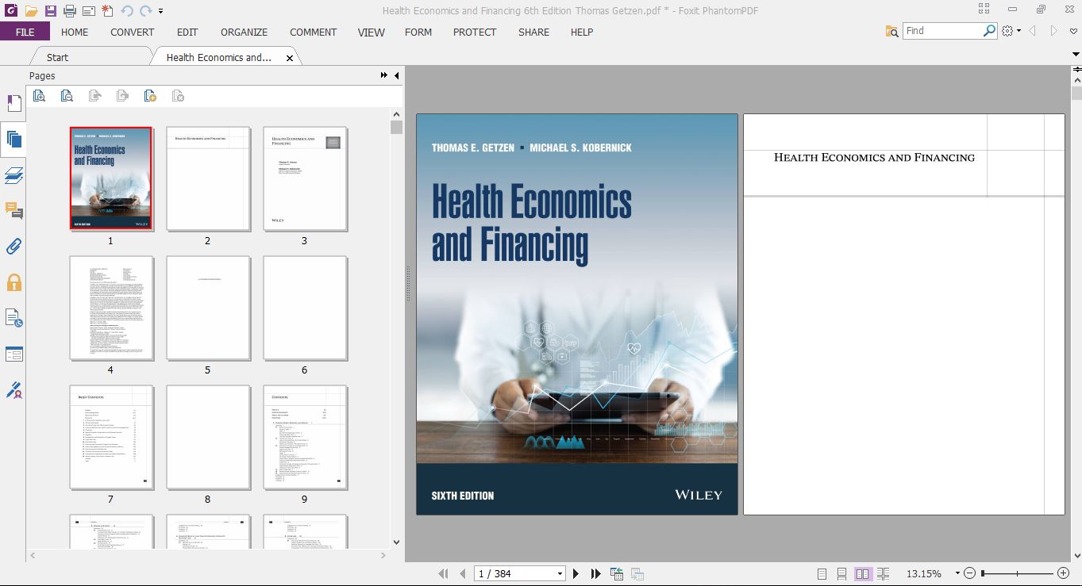
Task: Click the magnifier search button in Find box
Action: 989,30
